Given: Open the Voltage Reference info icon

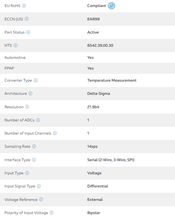Looking at the screenshot, I should (x=41, y=200).
